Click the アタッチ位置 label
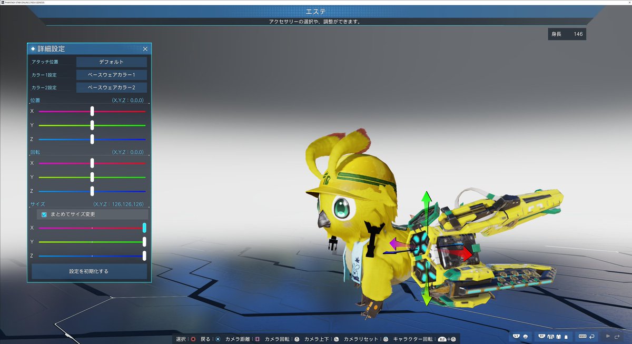 [45, 62]
